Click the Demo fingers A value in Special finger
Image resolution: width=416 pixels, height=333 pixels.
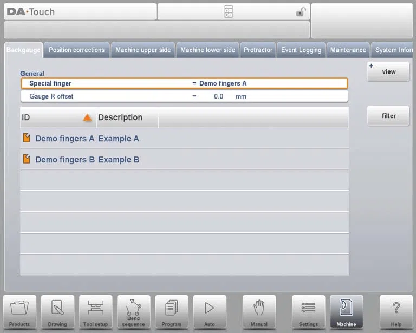coord(223,83)
